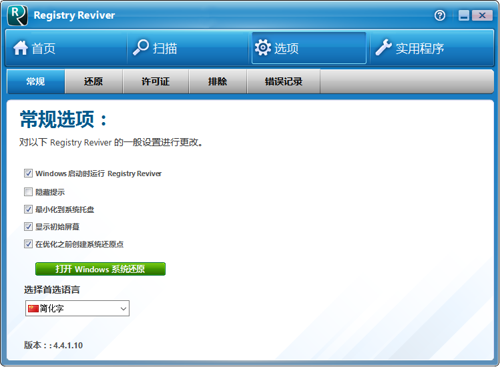Click the 对以下 Registry Reviver 的一般设置 description text

pos(111,142)
